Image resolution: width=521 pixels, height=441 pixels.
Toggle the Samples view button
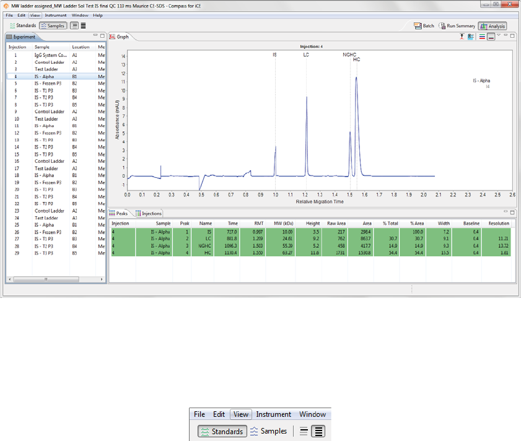(x=53, y=26)
